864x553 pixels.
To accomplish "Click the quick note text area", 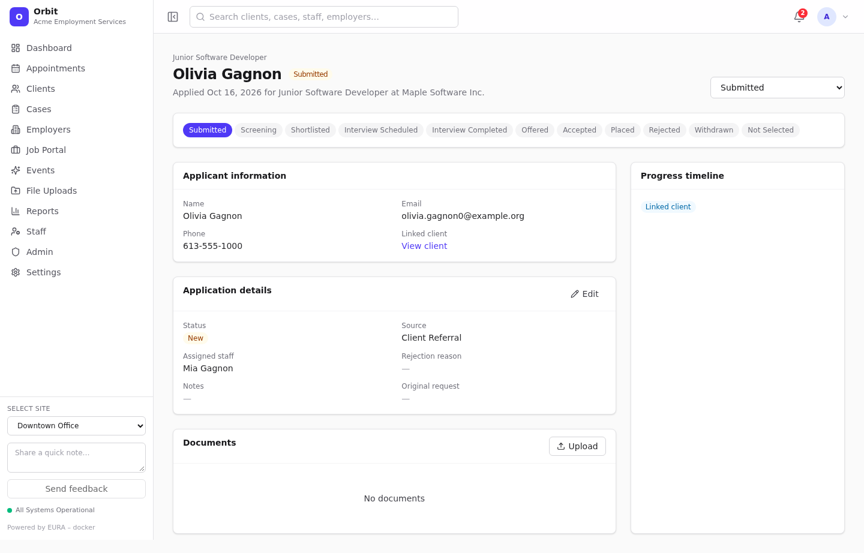I will [76, 458].
